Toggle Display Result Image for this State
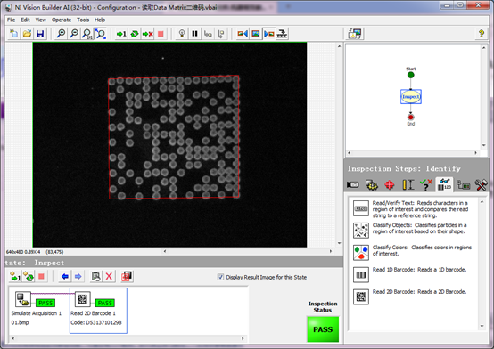This screenshot has height=349, width=494. click(x=220, y=277)
